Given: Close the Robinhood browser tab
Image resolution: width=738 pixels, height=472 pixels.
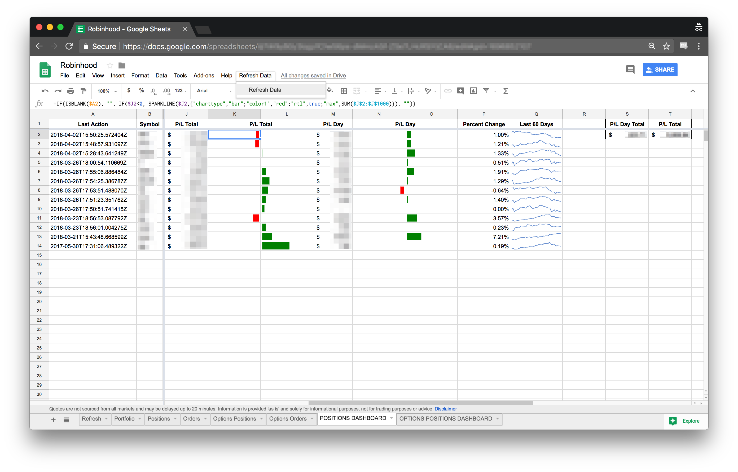Looking at the screenshot, I should [185, 29].
